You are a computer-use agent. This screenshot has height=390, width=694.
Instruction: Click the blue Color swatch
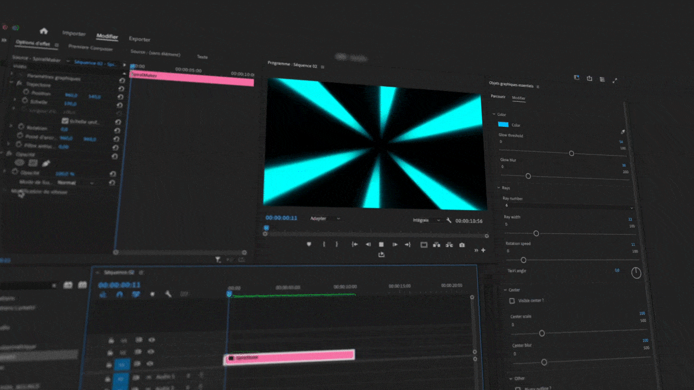(x=503, y=125)
